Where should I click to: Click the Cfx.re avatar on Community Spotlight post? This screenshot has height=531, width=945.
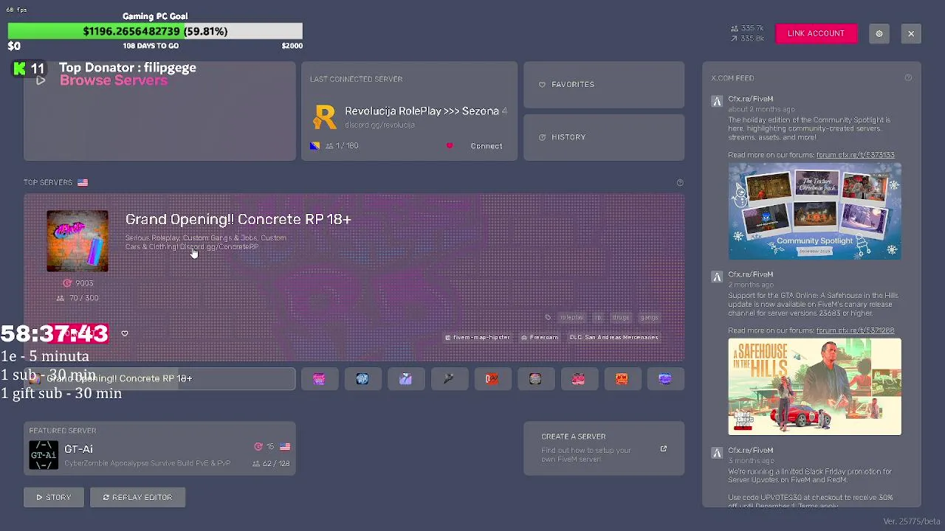tap(716, 102)
